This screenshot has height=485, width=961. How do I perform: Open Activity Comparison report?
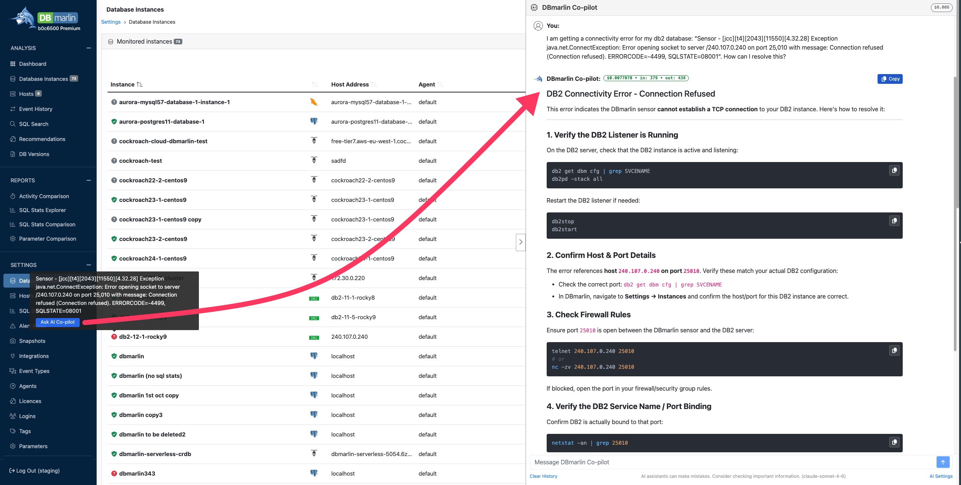(44, 196)
